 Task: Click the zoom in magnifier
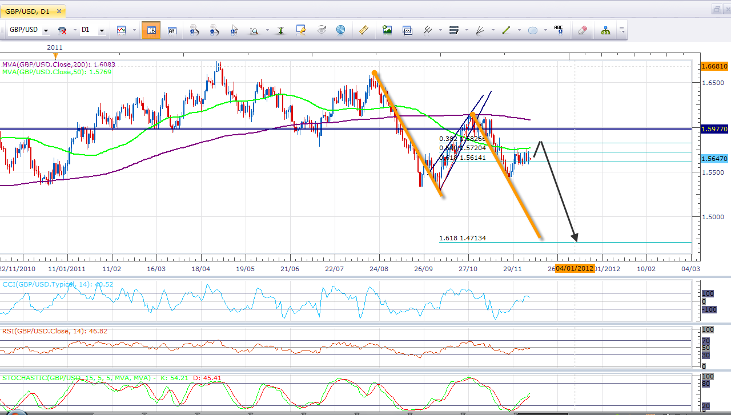(x=194, y=30)
